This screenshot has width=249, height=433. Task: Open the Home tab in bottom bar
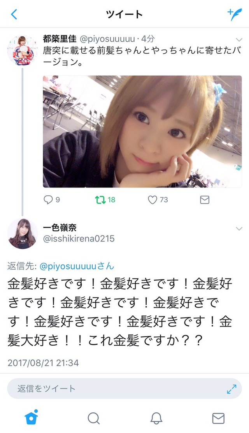click(31, 417)
